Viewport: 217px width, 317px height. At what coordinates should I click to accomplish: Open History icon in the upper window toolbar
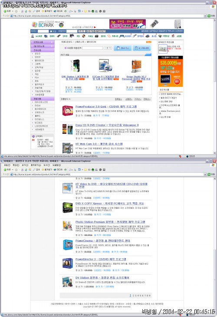pyautogui.click(x=66, y=11)
